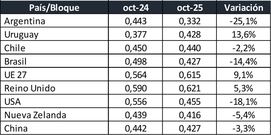Click the oct-25 column header
The image size is (271, 135).
pyautogui.click(x=190, y=7)
